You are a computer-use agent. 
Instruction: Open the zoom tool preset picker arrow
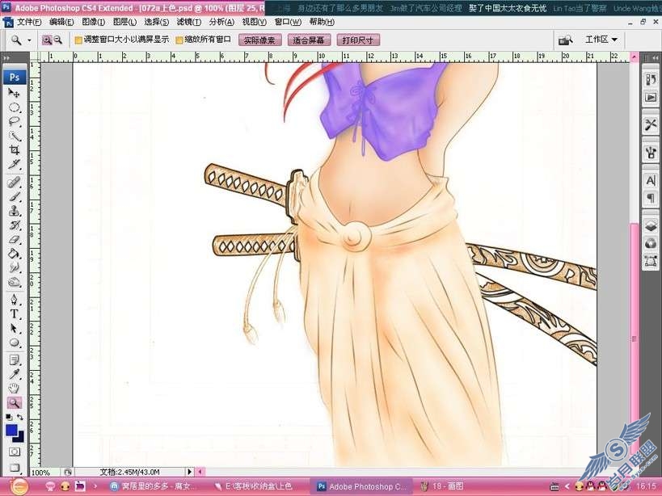29,40
